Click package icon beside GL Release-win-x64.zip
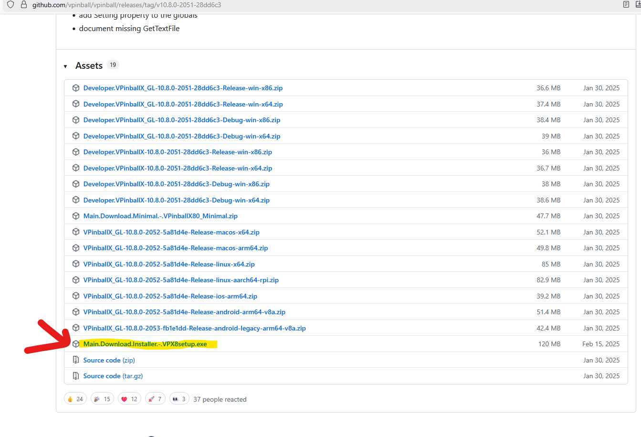This screenshot has width=641, height=437. pos(75,104)
